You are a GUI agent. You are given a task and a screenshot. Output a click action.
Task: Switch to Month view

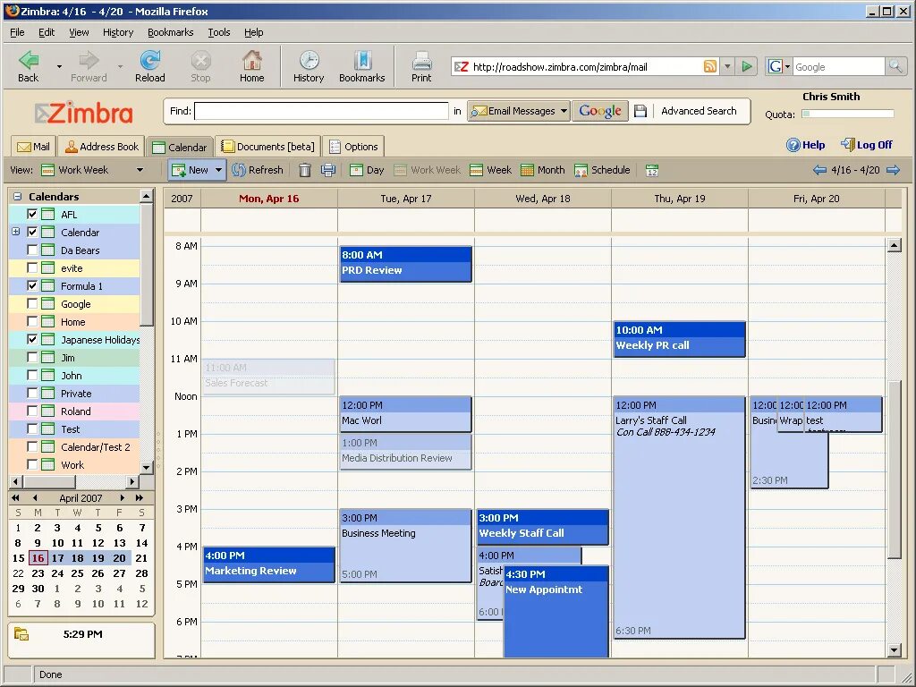(543, 170)
